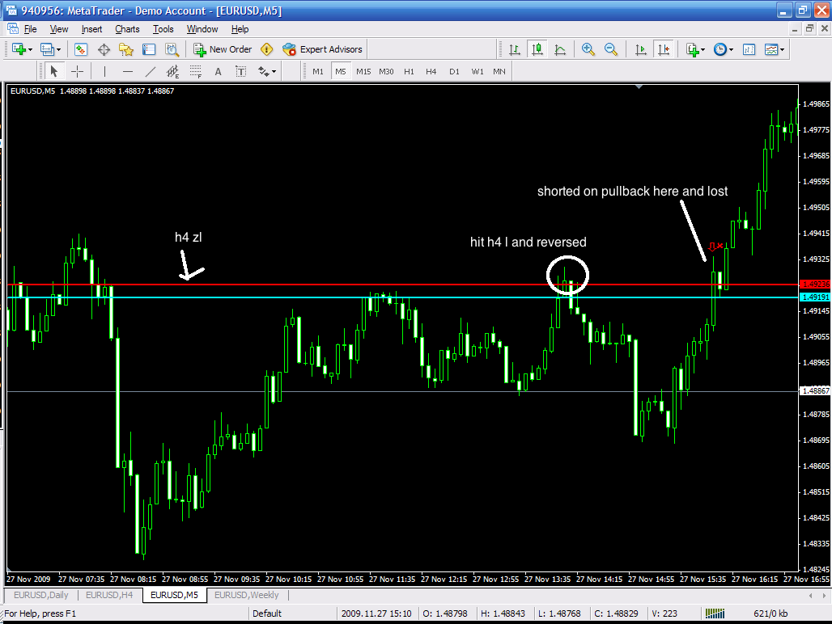832x624 pixels.
Task: Open the Navigator folder-star icon
Action: tap(126, 49)
